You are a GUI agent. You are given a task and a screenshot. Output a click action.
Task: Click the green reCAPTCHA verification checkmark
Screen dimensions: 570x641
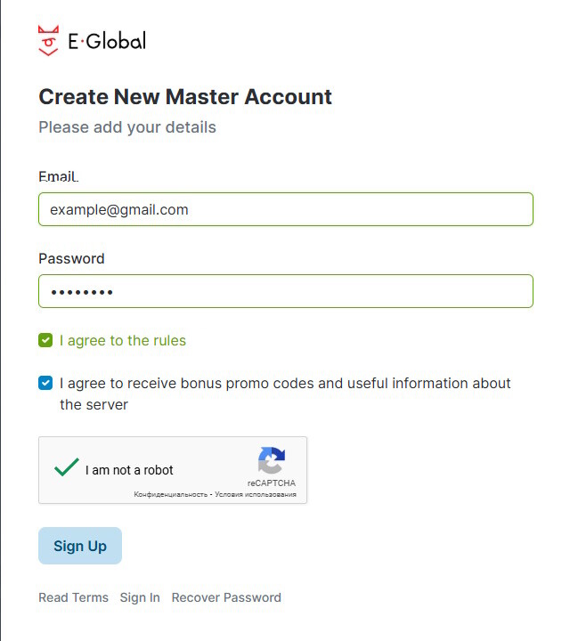click(x=67, y=468)
